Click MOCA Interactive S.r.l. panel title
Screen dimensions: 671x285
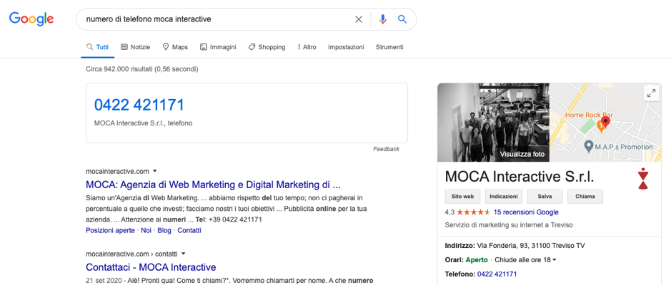click(x=520, y=177)
